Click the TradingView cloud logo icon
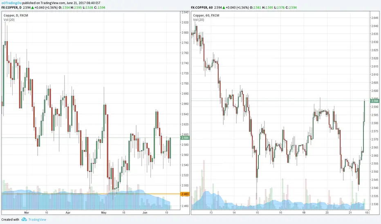The width and height of the screenshot is (381, 224). (x=24, y=220)
